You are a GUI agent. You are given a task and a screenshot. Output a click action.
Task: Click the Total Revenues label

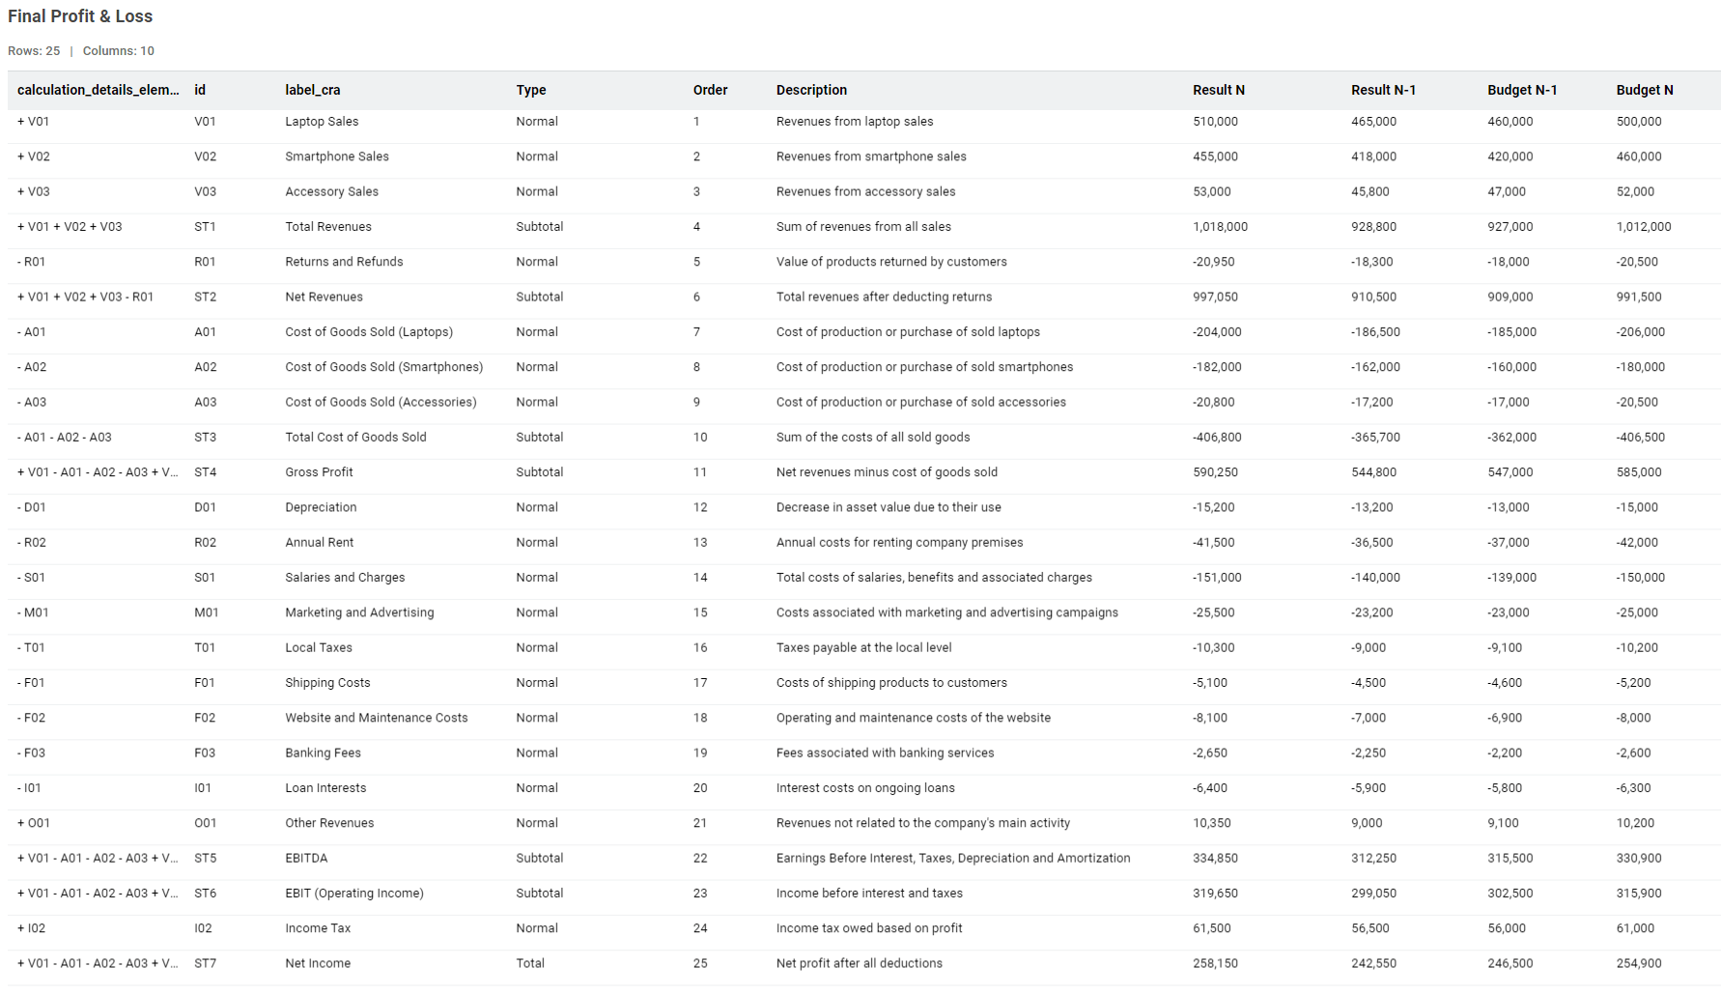[x=328, y=227]
